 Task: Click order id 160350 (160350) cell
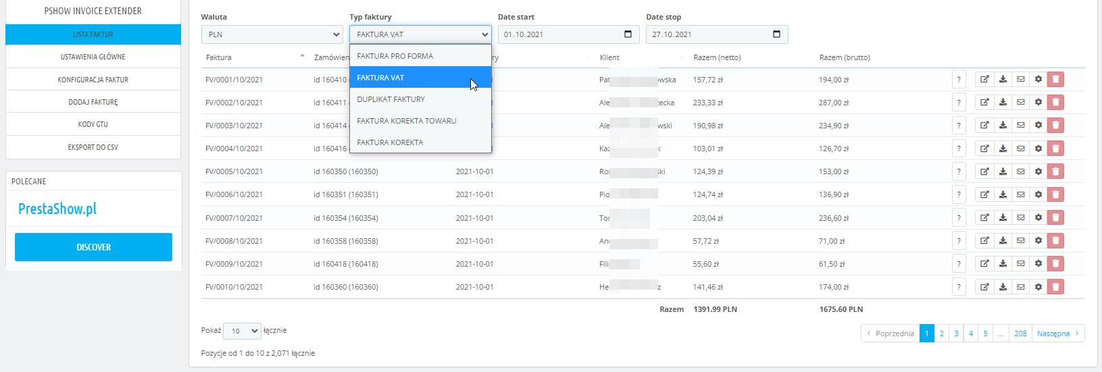346,171
